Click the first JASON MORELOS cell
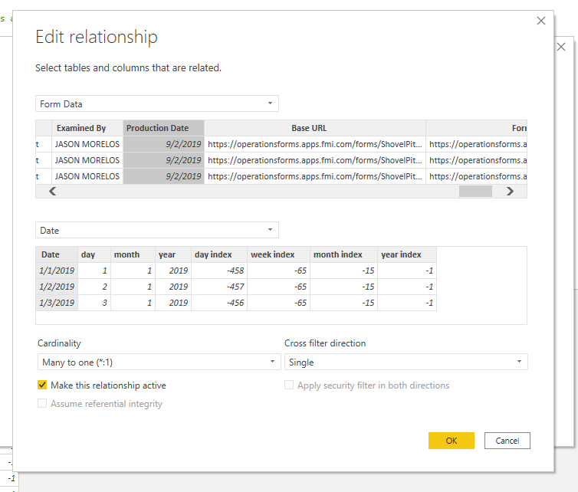The width and height of the screenshot is (578, 492). [x=87, y=144]
